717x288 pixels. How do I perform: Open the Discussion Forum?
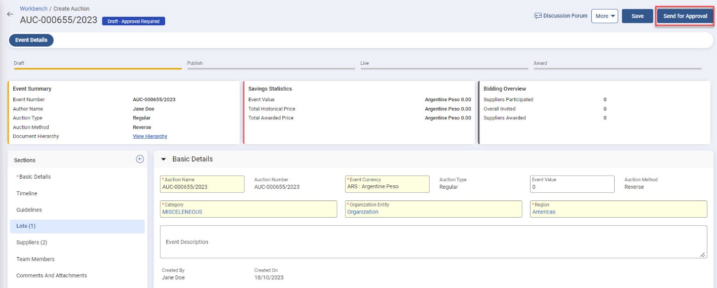561,16
